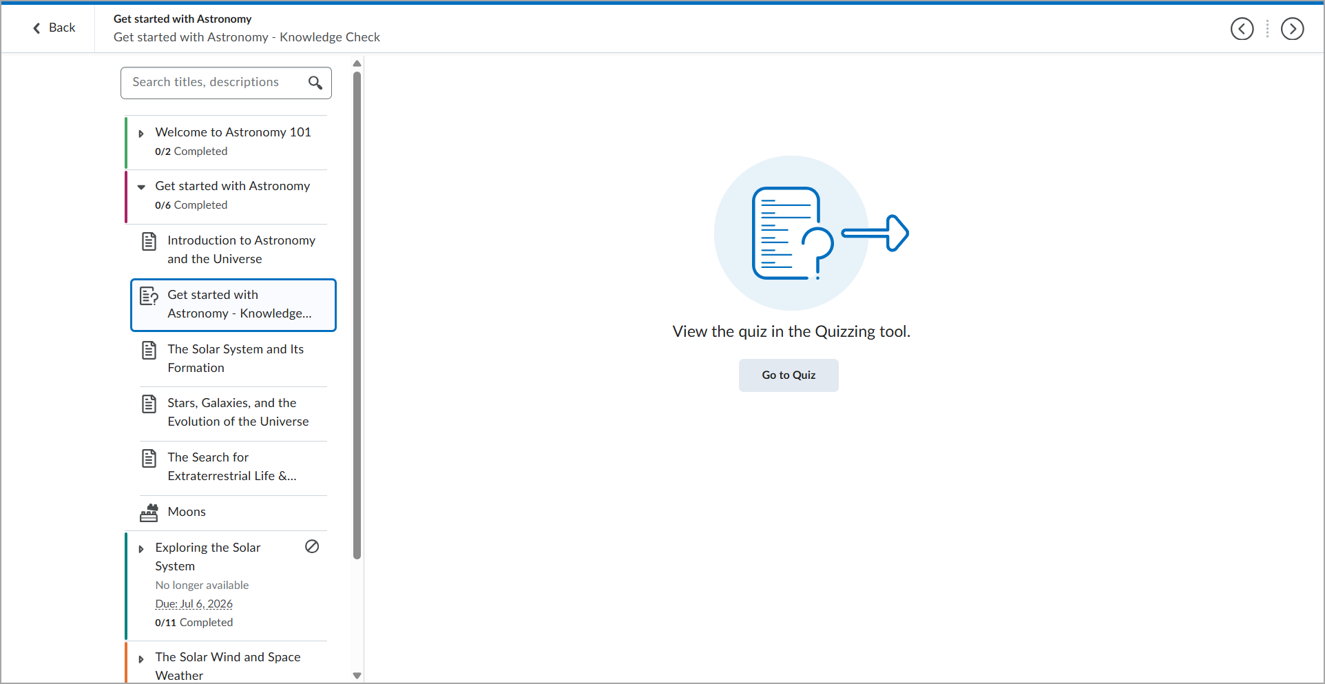The image size is (1325, 684).
Task: Expand Welcome to Astronomy 101 module
Action: [141, 134]
